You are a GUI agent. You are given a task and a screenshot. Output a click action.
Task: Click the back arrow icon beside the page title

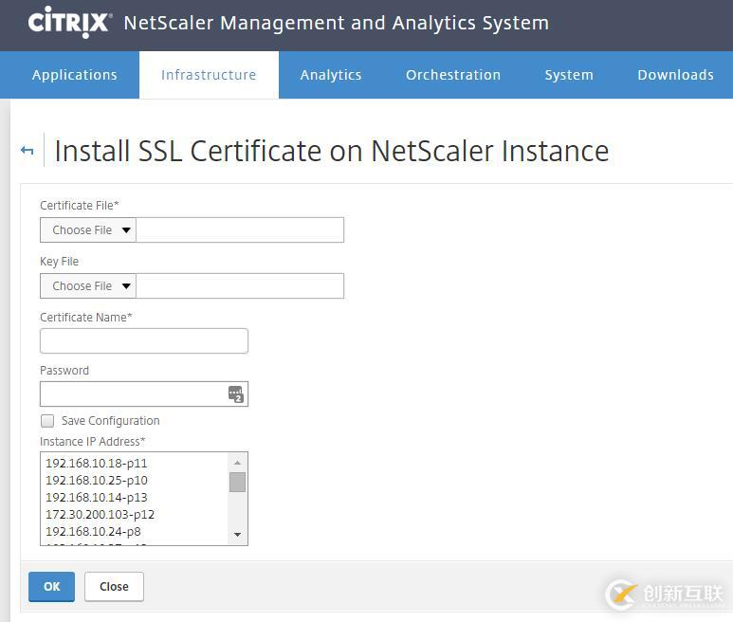coord(27,151)
